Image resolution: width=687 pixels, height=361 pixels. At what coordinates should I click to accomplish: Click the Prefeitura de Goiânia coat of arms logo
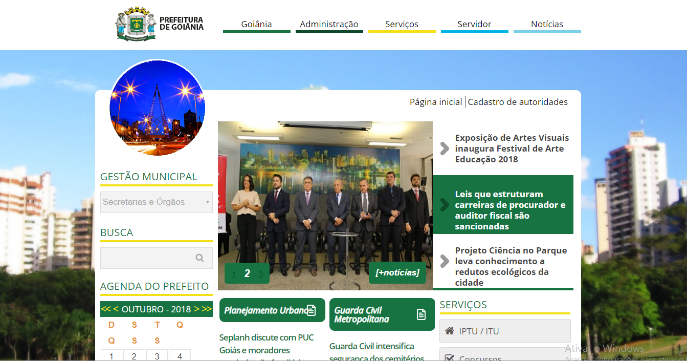click(x=136, y=23)
